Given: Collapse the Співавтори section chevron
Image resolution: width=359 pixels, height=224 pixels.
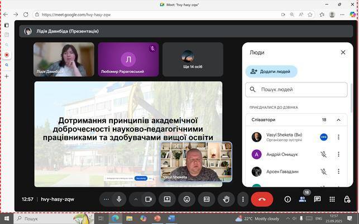Looking at the screenshot, I should coord(338,120).
